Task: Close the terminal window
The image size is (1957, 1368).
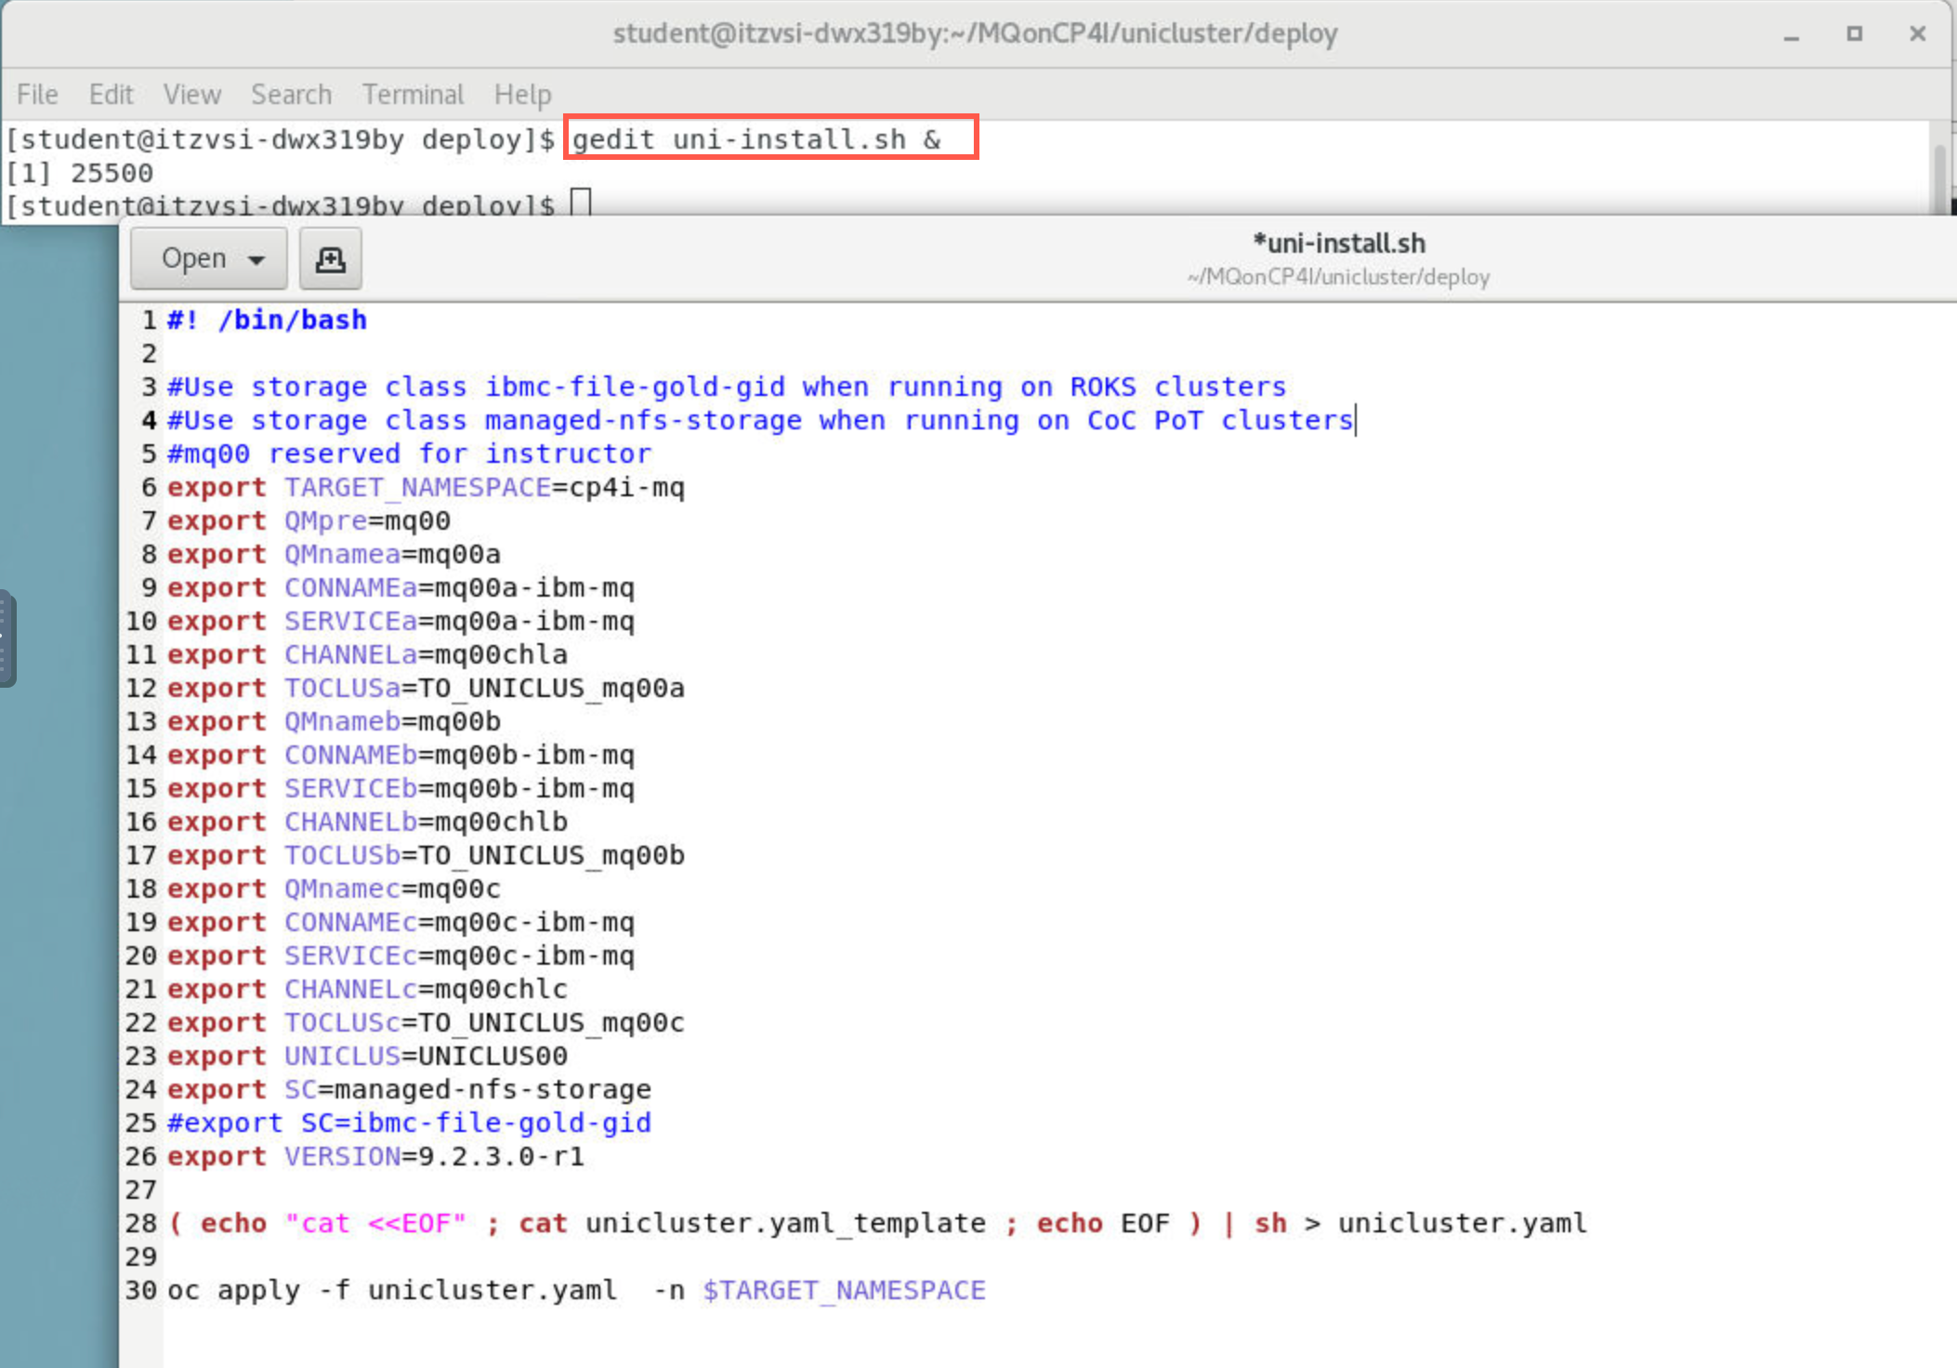Action: pyautogui.click(x=1917, y=34)
